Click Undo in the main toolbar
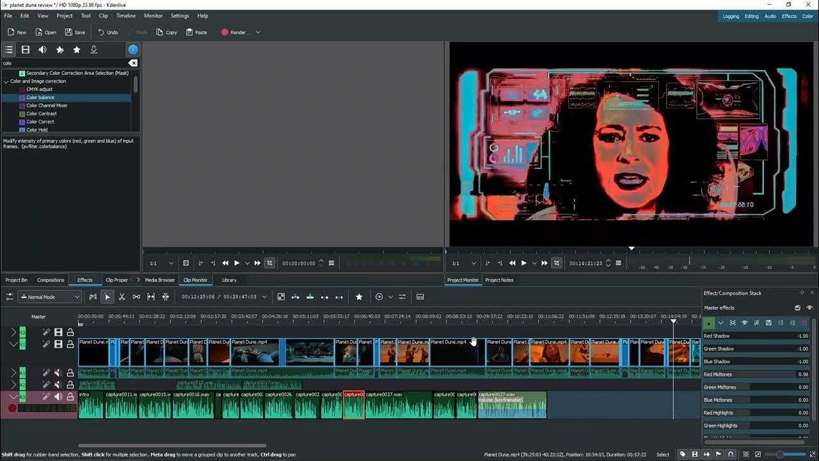Screen dimensions: 819x461 (x=107, y=32)
